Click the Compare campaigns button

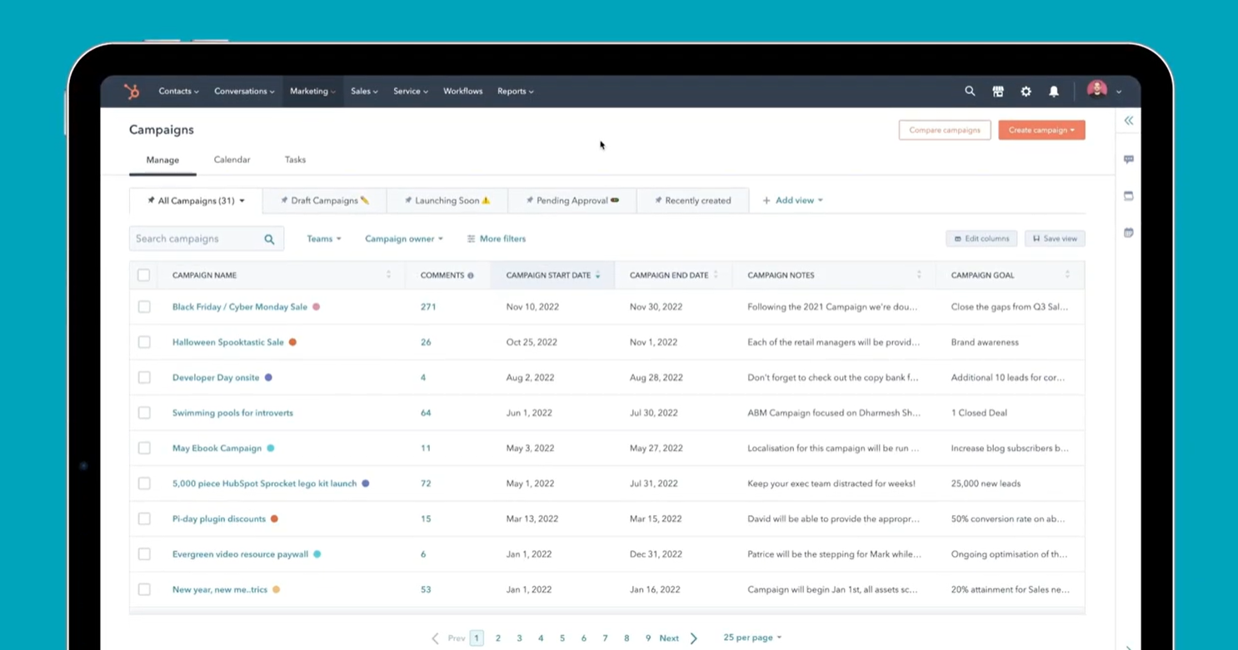[945, 130]
